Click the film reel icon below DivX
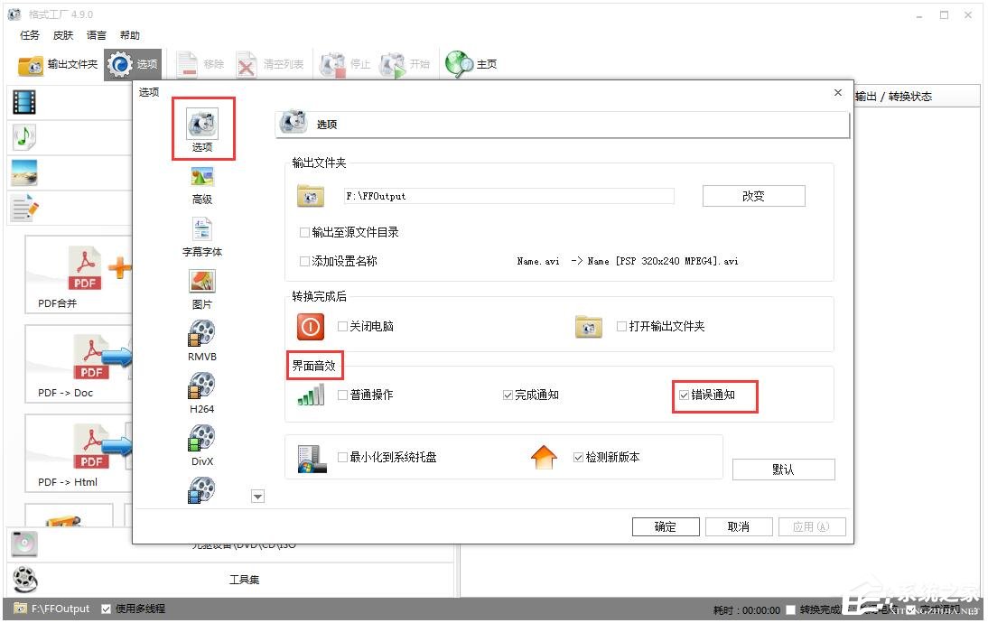988x623 pixels. coord(201,490)
